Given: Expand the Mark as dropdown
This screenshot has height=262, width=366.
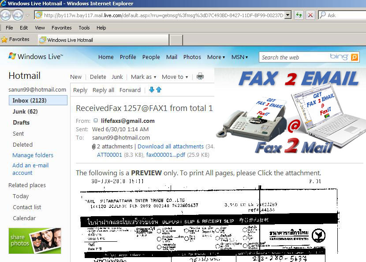Looking at the screenshot, I should point(143,77).
